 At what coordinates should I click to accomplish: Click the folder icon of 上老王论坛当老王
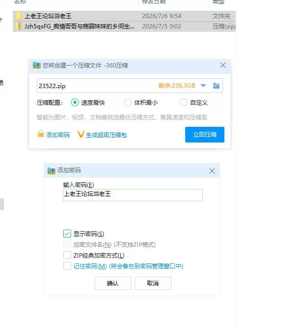[19, 16]
